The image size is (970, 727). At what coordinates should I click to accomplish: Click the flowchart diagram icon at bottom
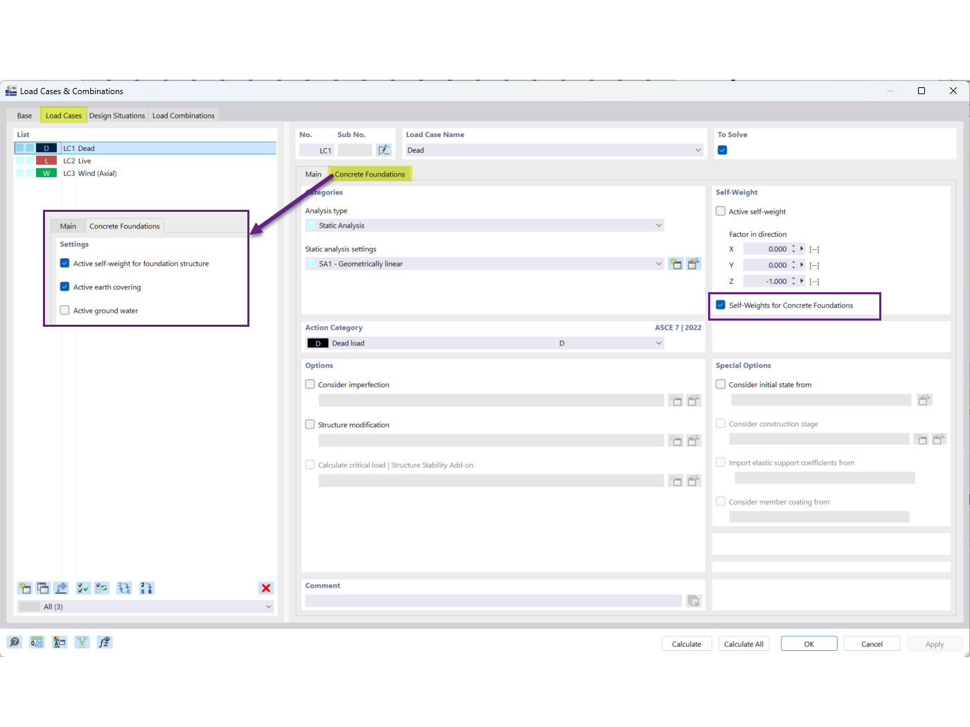(82, 642)
